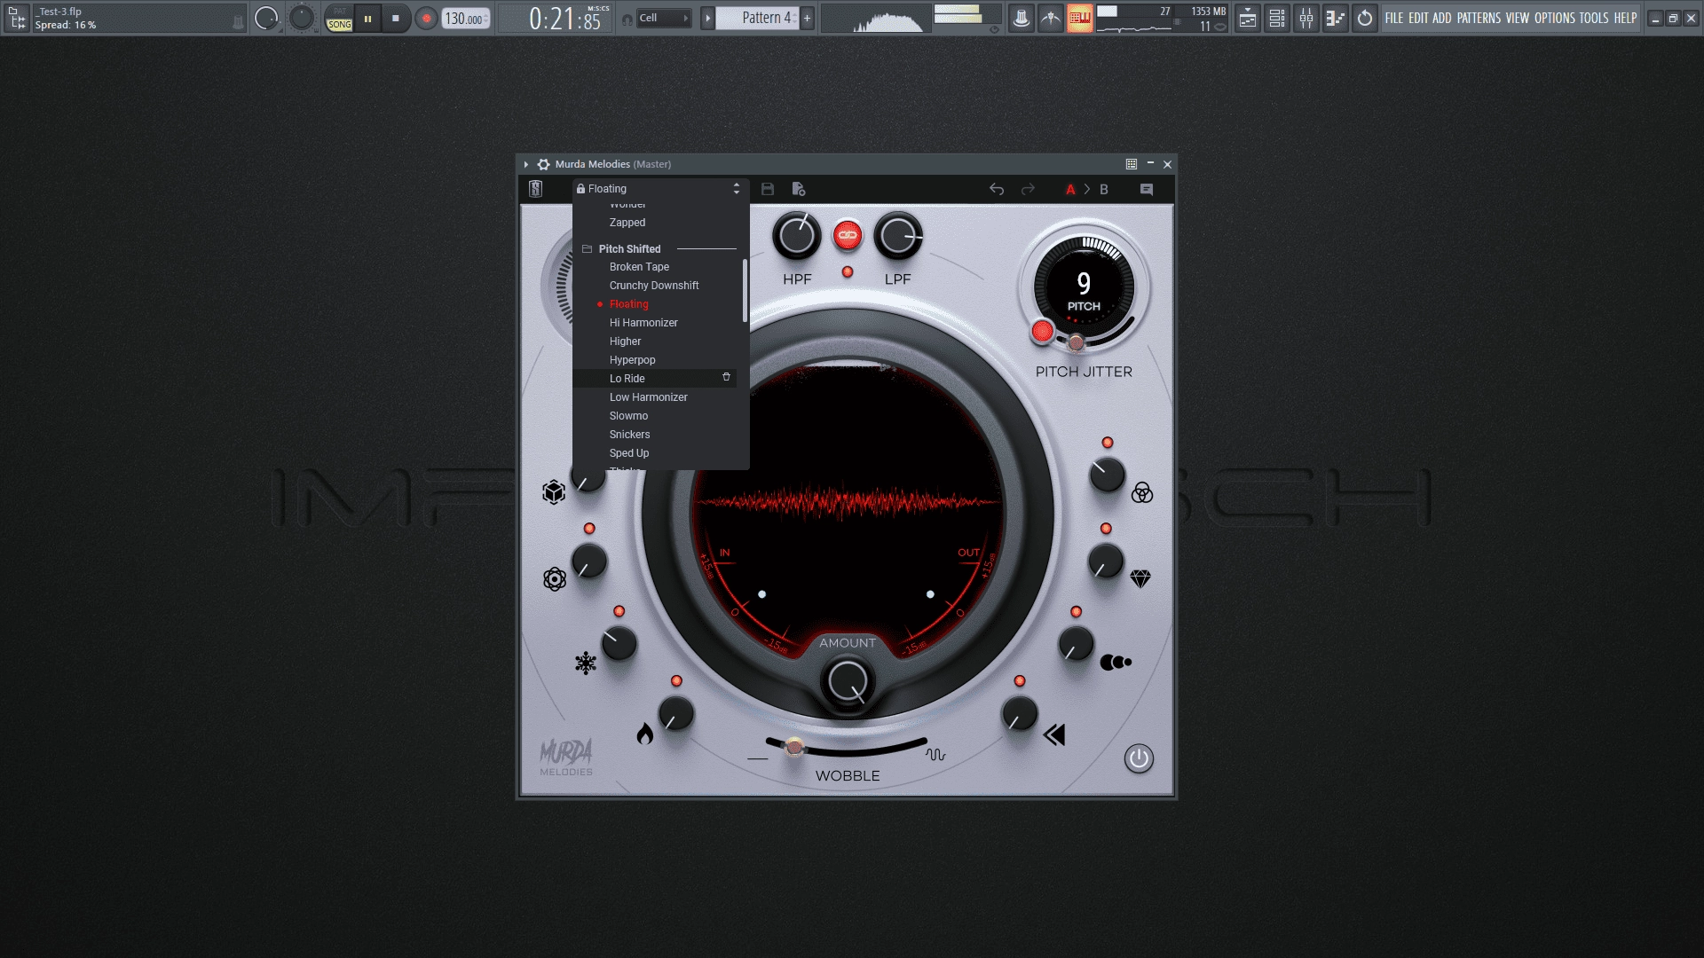Image resolution: width=1704 pixels, height=958 pixels.
Task: Open the OPTIONS menu
Action: [1554, 18]
